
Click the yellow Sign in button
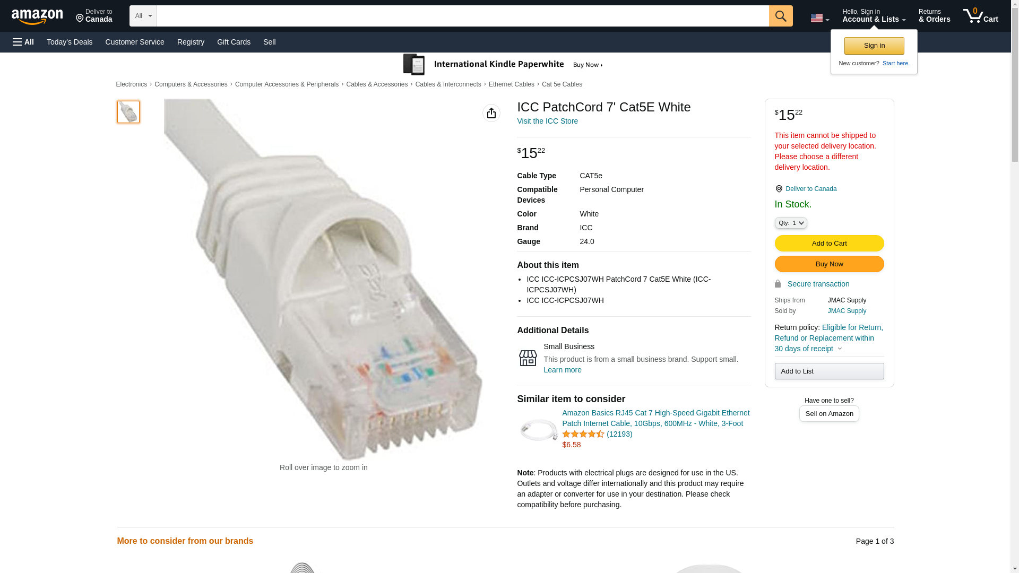point(874,46)
